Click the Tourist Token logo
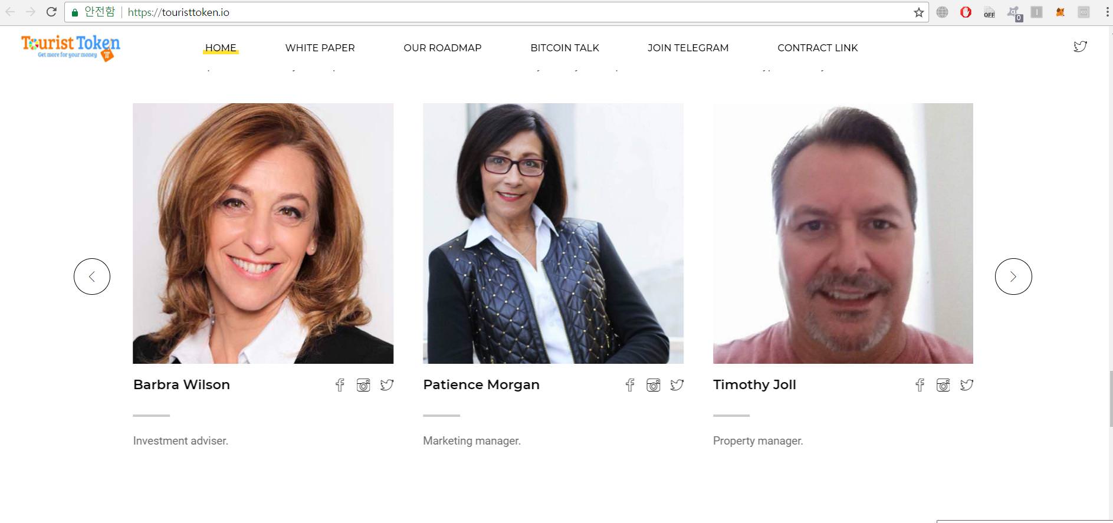Image resolution: width=1113 pixels, height=523 pixels. click(70, 47)
